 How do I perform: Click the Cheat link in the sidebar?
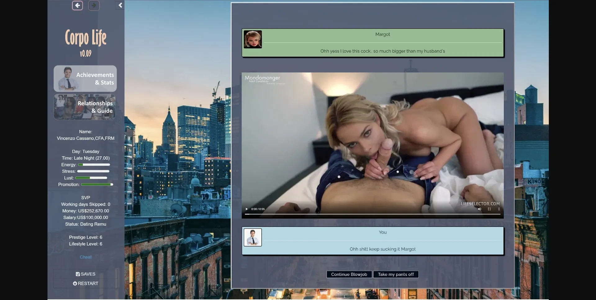coord(85,257)
